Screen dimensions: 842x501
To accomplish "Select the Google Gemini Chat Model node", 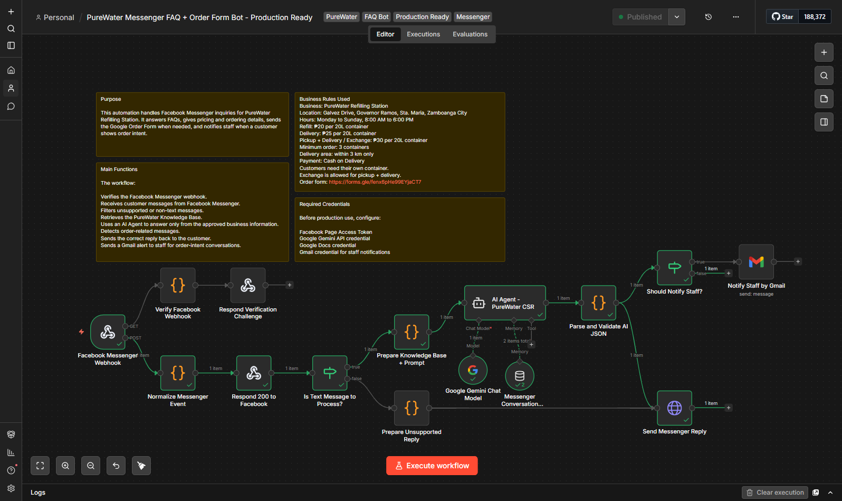I will (x=473, y=371).
